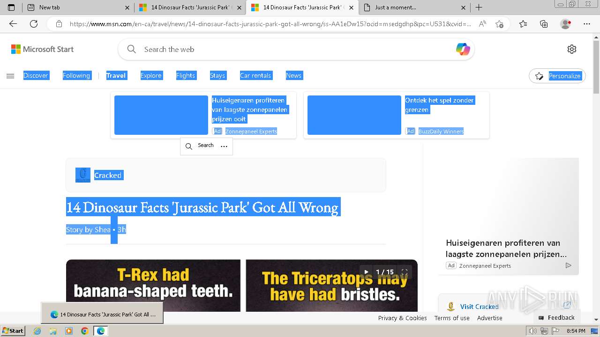The image size is (600, 337).
Task: Click the Search the web field
Action: 295,49
